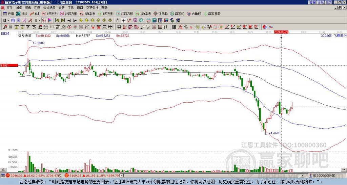Select the hand pan tool

point(118,20)
